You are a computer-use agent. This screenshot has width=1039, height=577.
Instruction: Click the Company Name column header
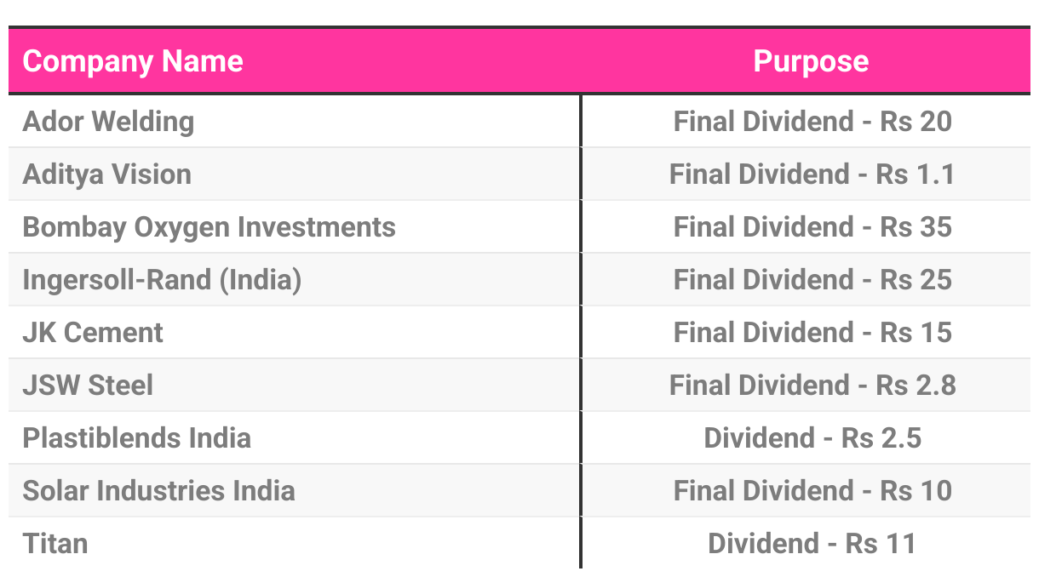tap(133, 61)
